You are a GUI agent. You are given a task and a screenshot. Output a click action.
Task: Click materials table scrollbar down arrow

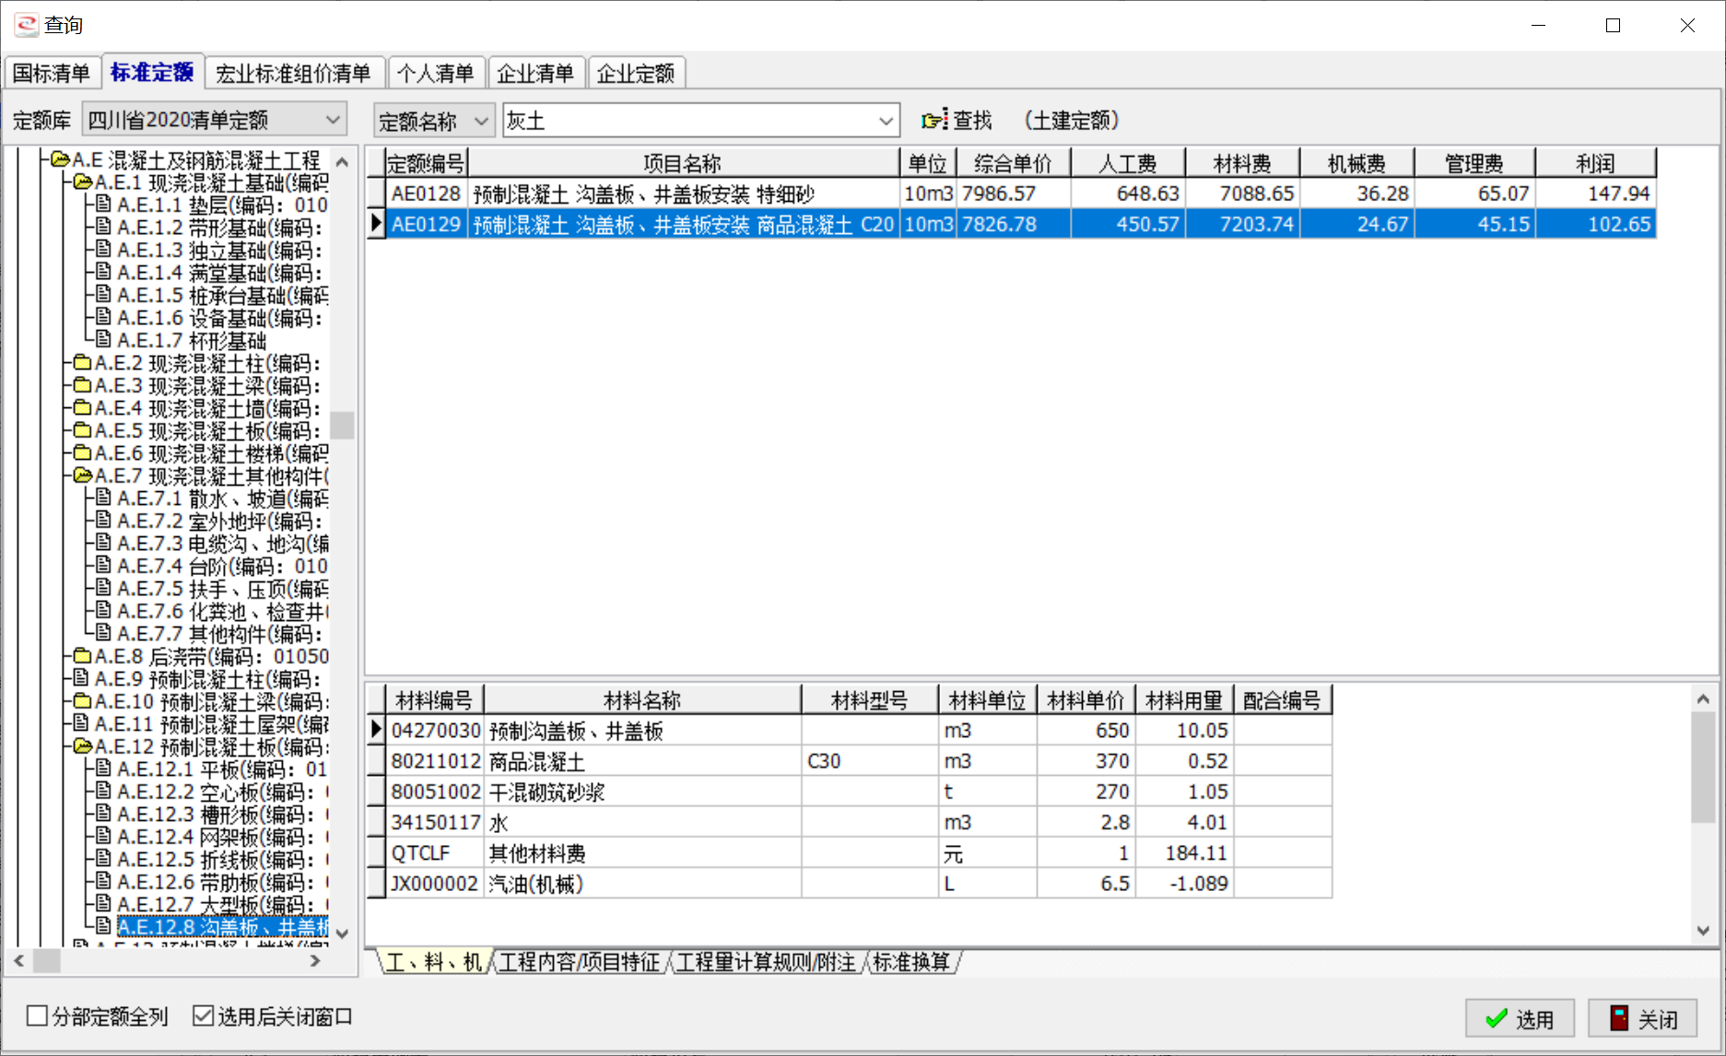coord(1703,930)
